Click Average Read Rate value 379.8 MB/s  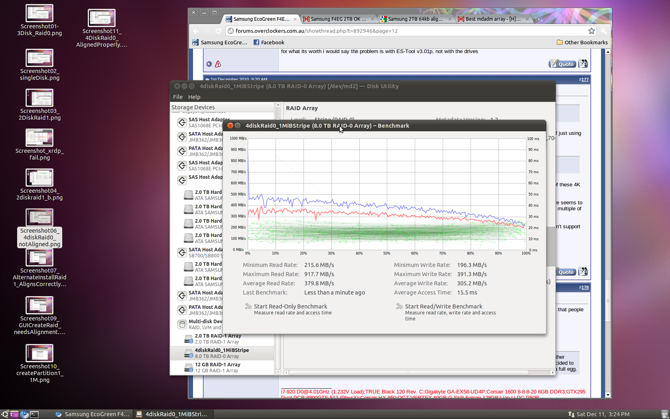pos(319,283)
